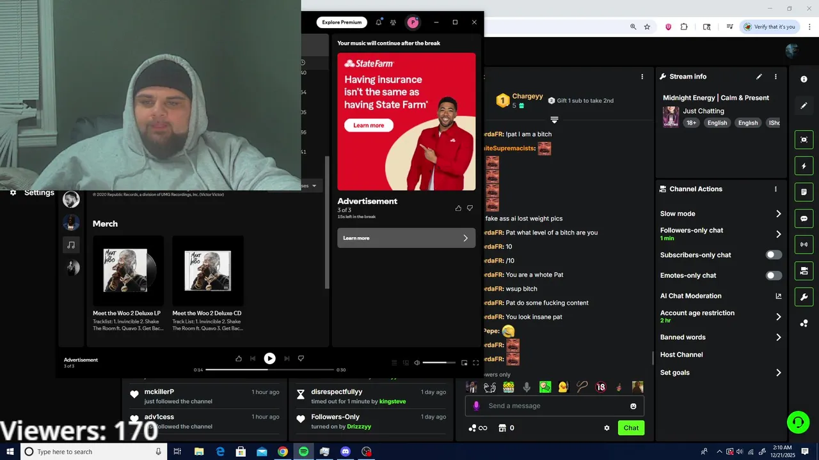The height and width of the screenshot is (460, 819).
Task: Click pencil icon in right sidebar
Action: 804,106
